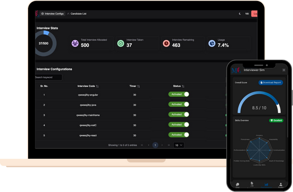Click 'Showing 1 to 5 of 5 entries' text
293x192 pixels.
coord(123,145)
